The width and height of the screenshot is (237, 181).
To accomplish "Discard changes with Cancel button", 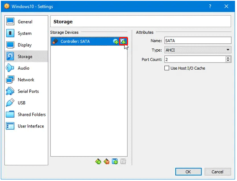I will coord(217,172).
